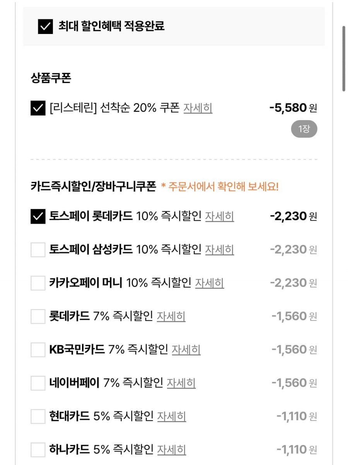Choose 현대카드 5% 즉시할인 checkbox
Viewport: 348px width, 465px height.
click(38, 416)
